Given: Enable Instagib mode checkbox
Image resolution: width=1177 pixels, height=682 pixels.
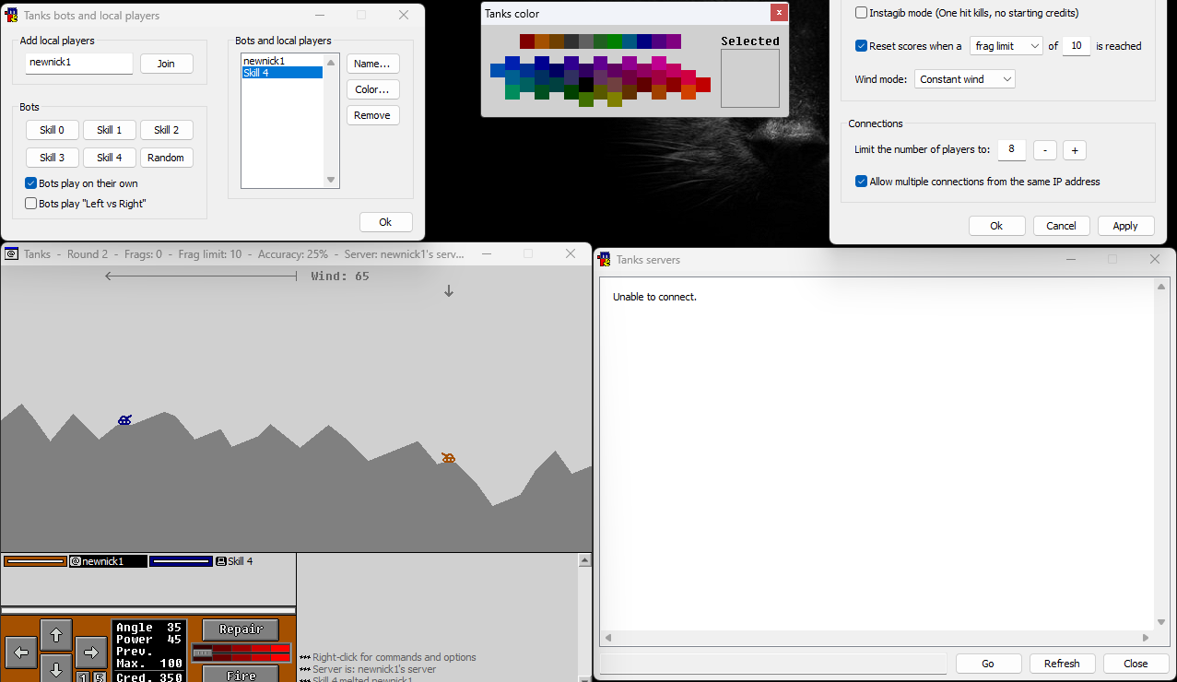Looking at the screenshot, I should [861, 13].
